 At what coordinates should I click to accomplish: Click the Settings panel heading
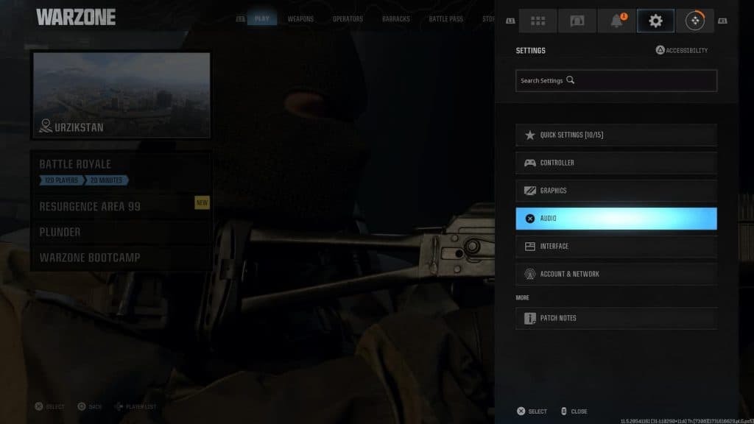530,51
